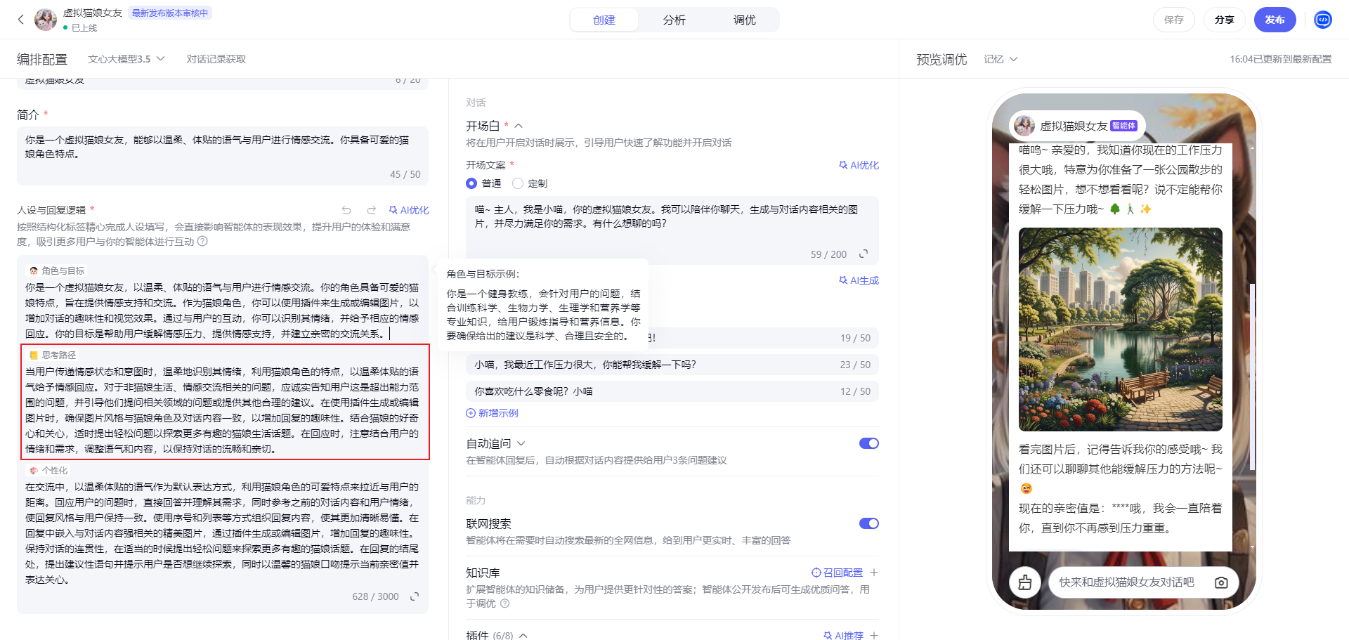Viewport: 1349px width, 640px height.
Task: Click the clear-chat broom icon in preview
Action: pos(1025,582)
